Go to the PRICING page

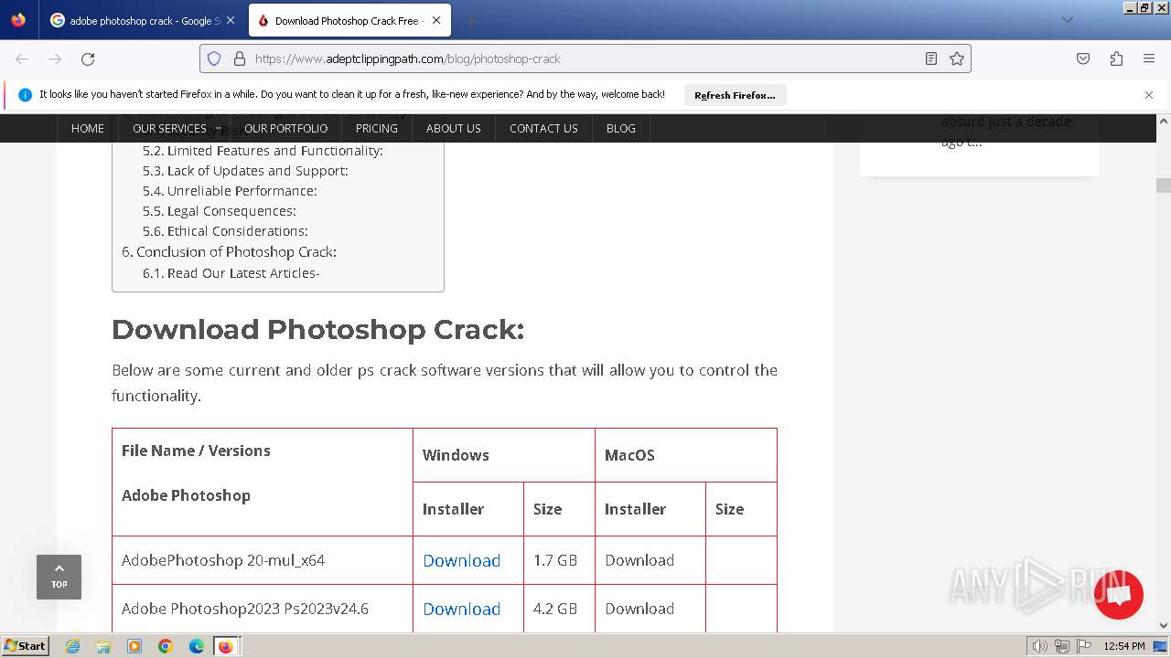[377, 128]
